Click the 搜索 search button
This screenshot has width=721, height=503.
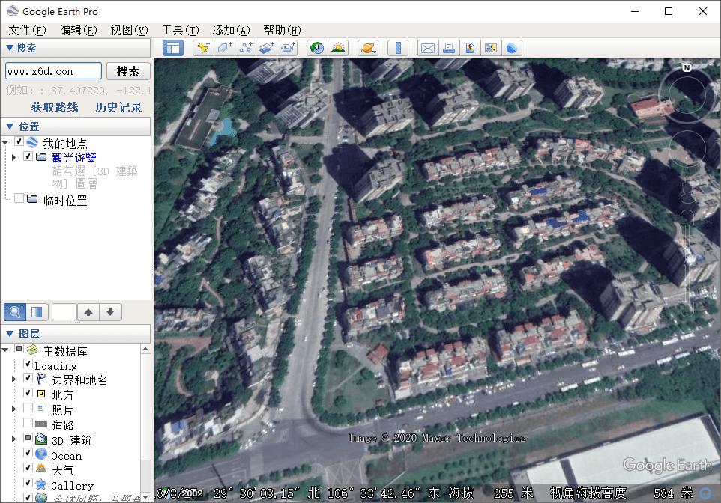tap(128, 71)
